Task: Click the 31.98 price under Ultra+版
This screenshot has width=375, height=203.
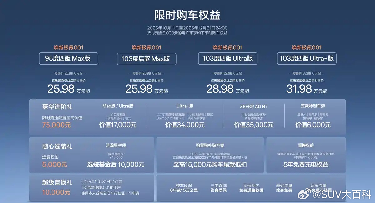Action: tap(299, 89)
